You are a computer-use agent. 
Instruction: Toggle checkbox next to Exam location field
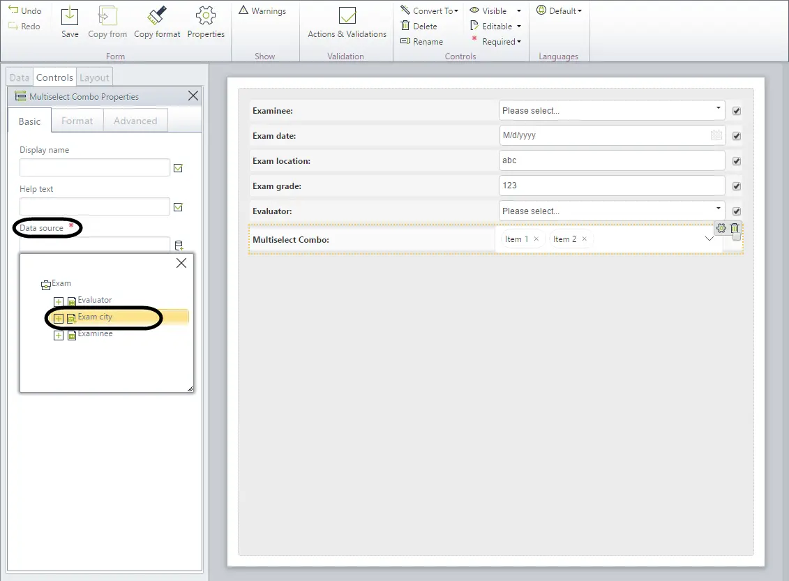(x=737, y=162)
